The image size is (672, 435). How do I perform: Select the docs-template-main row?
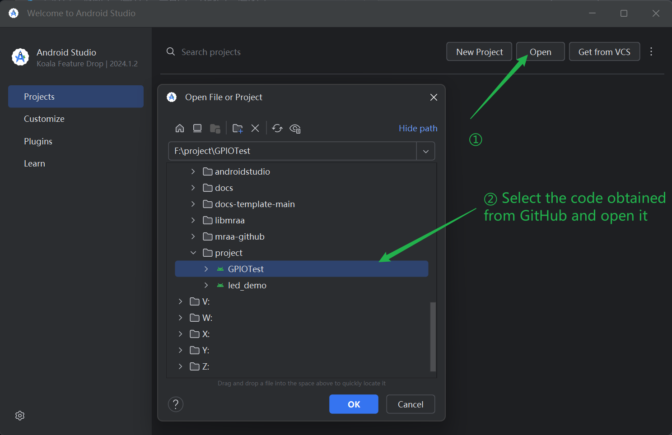[x=302, y=204]
